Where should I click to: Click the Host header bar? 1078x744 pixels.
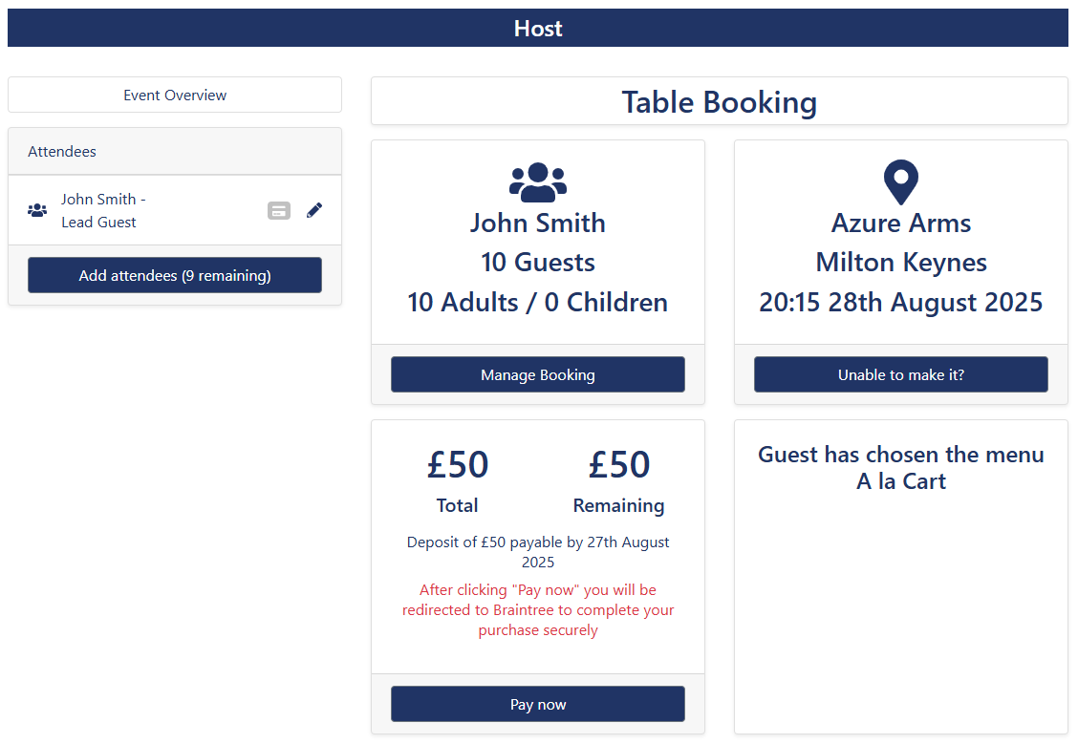tap(538, 28)
